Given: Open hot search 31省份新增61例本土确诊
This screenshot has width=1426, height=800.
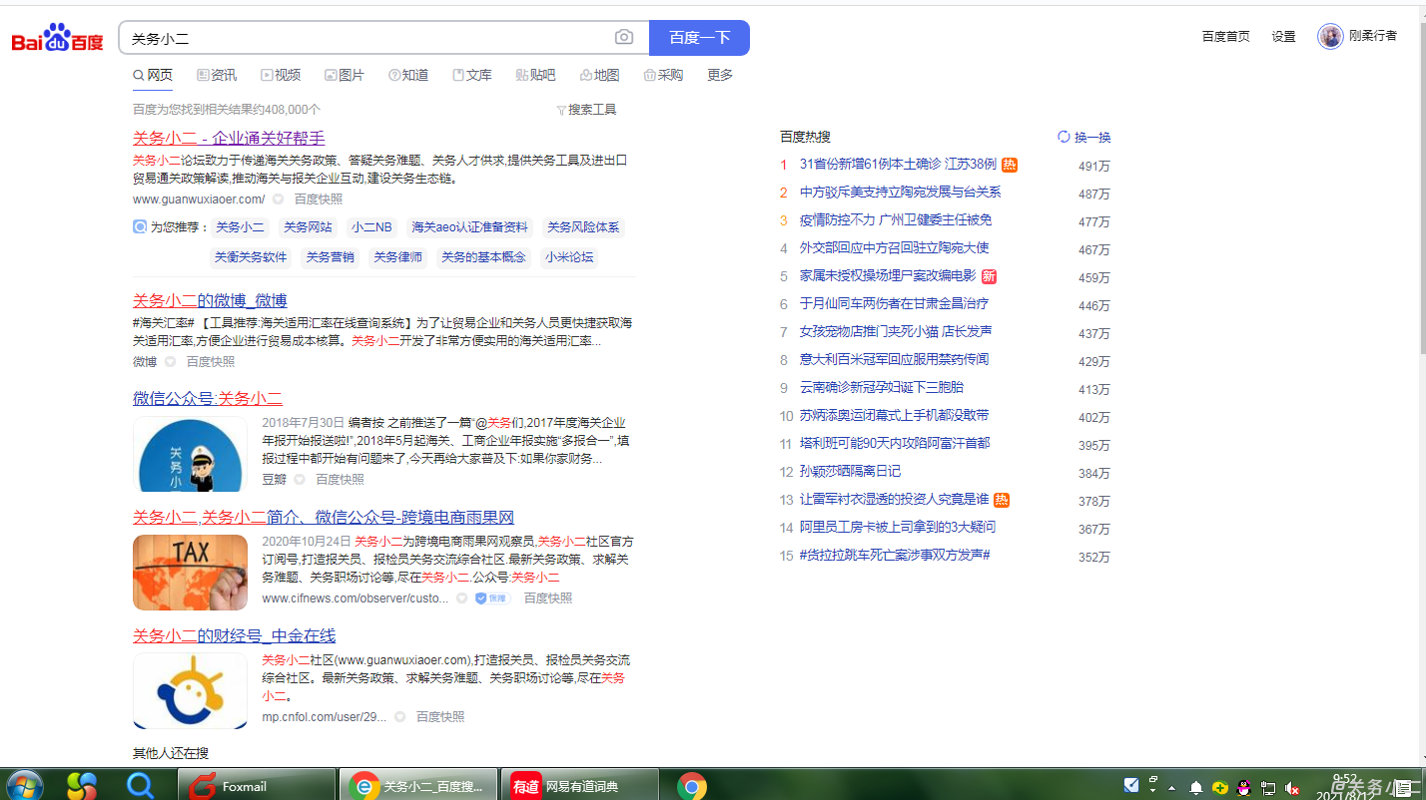Looking at the screenshot, I should pos(898,165).
